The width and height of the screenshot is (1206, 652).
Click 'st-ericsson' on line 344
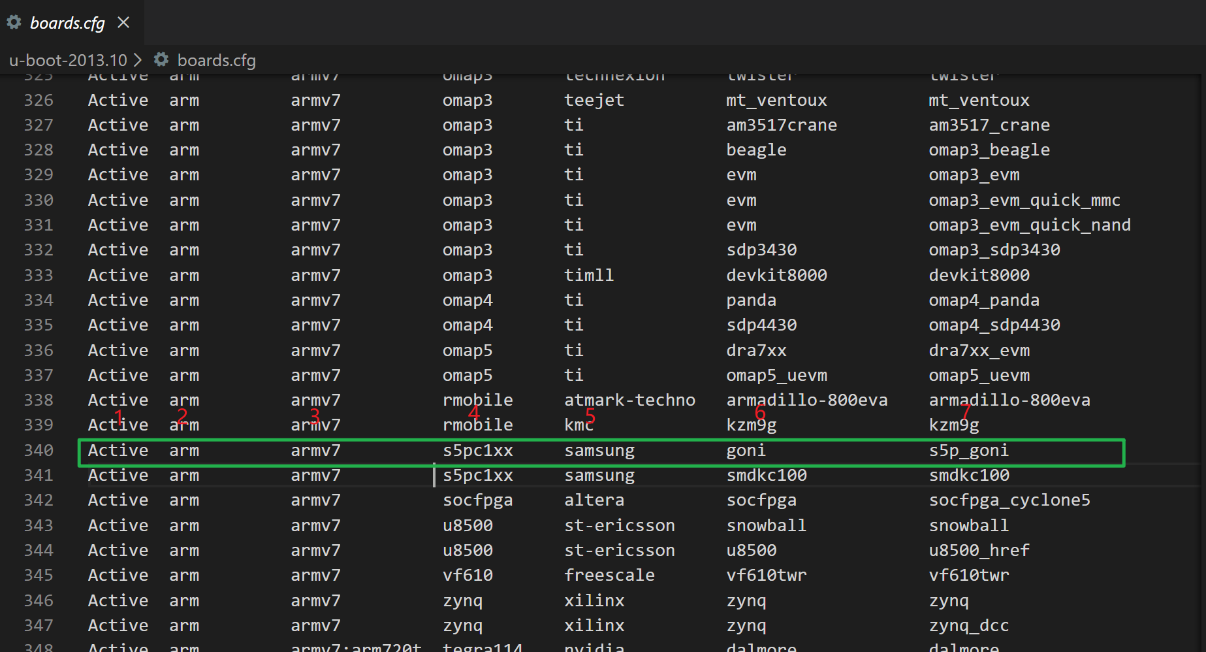click(x=620, y=550)
